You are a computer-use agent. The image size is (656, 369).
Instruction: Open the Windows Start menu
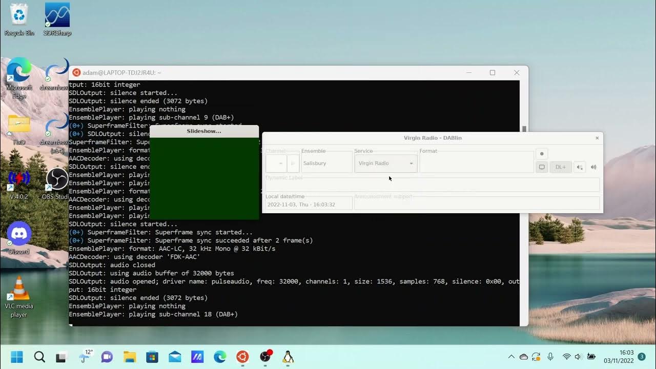(x=17, y=357)
